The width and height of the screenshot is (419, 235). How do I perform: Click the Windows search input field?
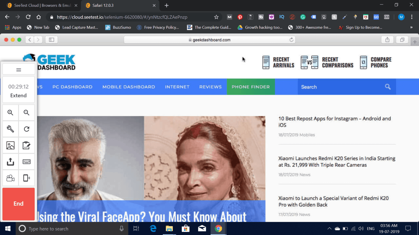pos(70,228)
